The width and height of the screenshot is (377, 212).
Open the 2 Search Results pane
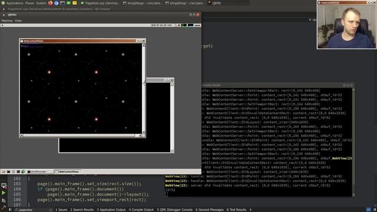[x=82, y=210]
